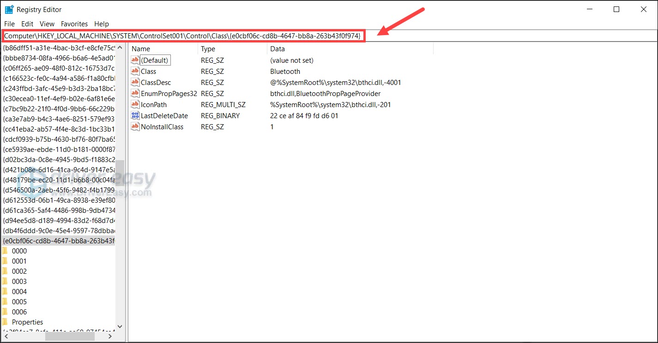Select the {e0cbf06c-cd8b-4647 key in tree
The image size is (658, 343).
pyautogui.click(x=59, y=241)
